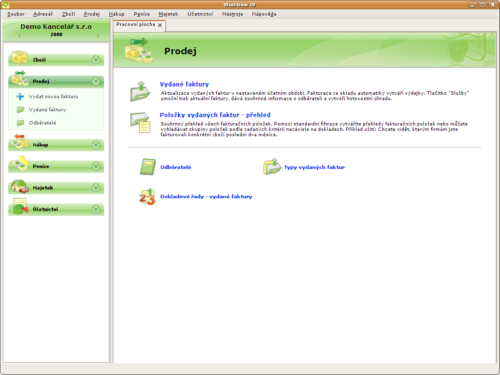
Task: Open the Vydané faktury heading link
Action: tap(184, 84)
